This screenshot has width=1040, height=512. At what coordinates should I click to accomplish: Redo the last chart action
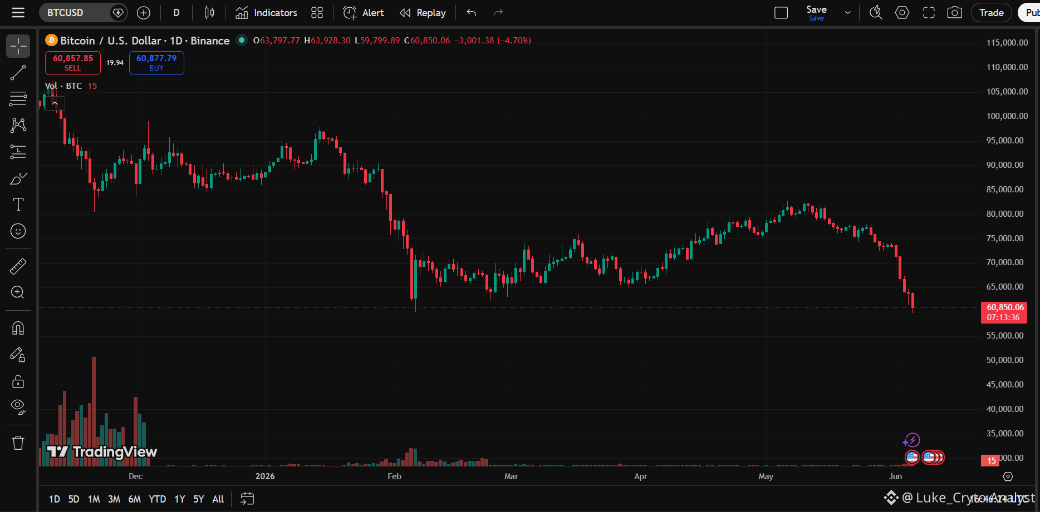coord(498,13)
